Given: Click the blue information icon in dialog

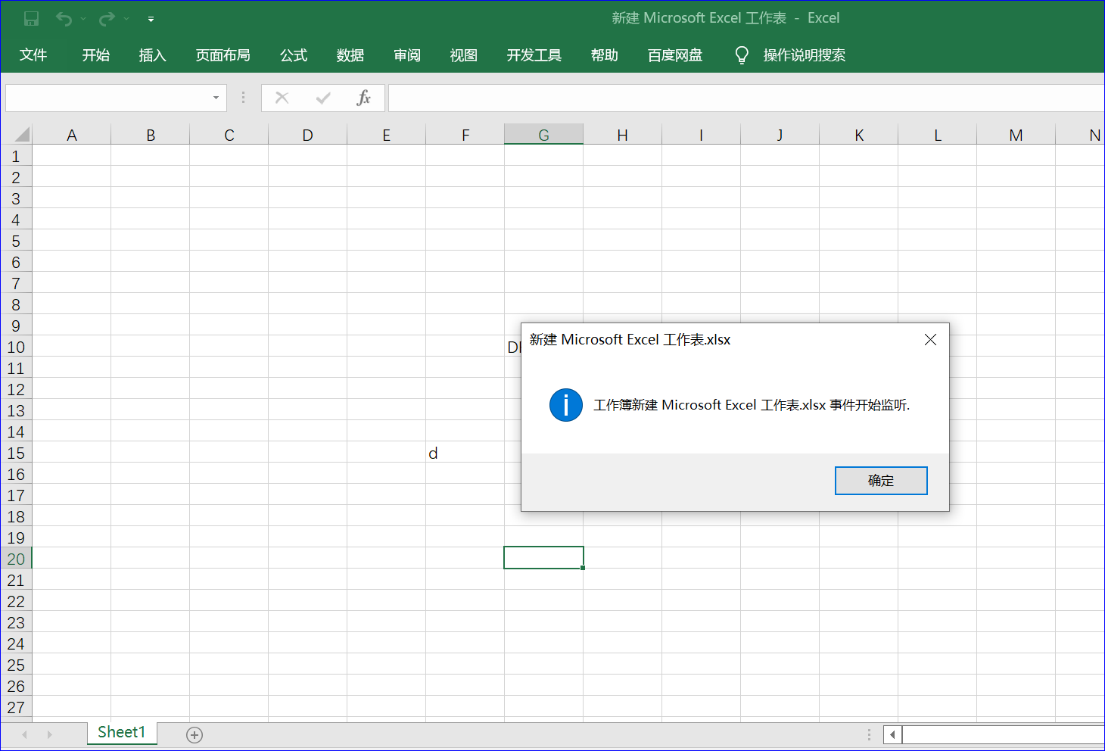Looking at the screenshot, I should (x=566, y=405).
